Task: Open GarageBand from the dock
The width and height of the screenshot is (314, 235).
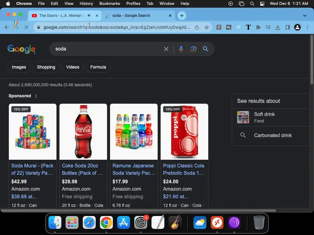Action: click(175, 222)
